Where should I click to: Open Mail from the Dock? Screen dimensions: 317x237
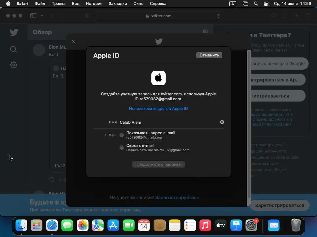(x=274, y=225)
